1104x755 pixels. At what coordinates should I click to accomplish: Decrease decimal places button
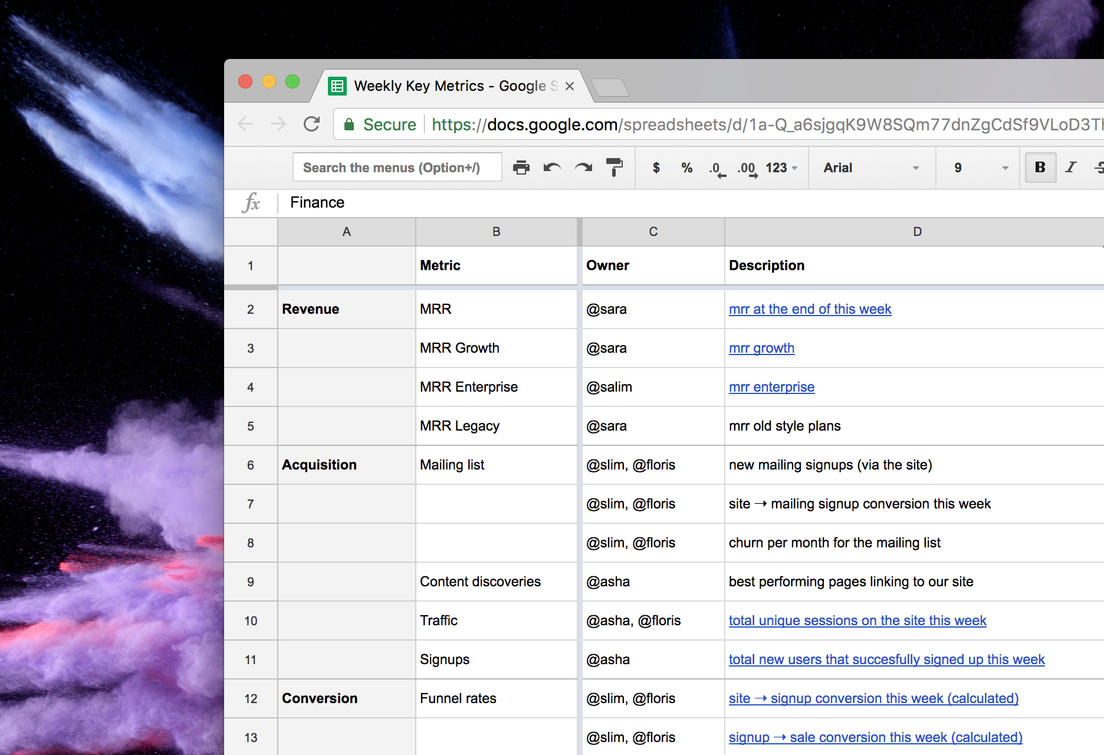pos(717,169)
